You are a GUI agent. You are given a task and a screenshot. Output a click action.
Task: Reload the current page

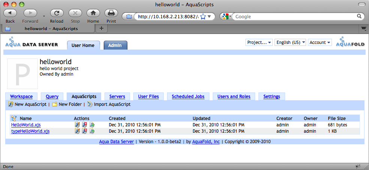pyautogui.click(x=57, y=13)
